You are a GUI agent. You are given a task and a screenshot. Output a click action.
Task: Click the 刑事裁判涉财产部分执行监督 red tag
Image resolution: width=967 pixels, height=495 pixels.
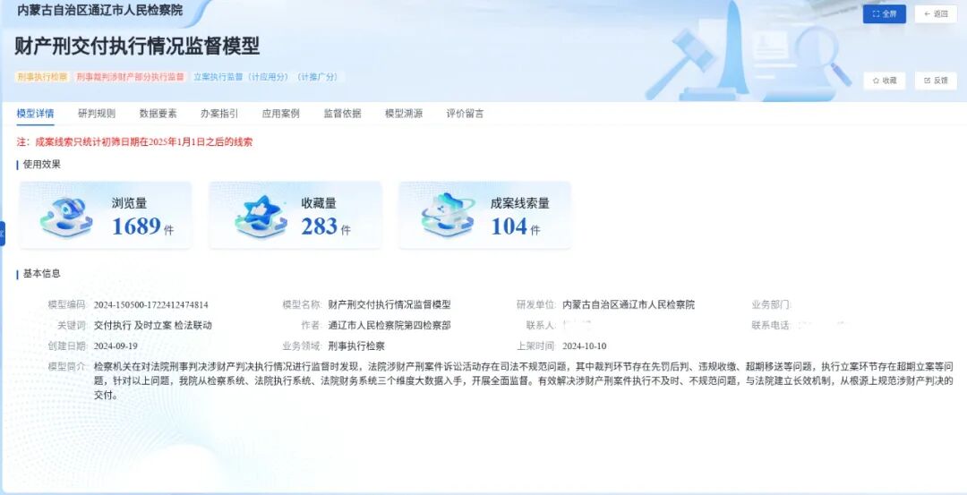click(130, 77)
